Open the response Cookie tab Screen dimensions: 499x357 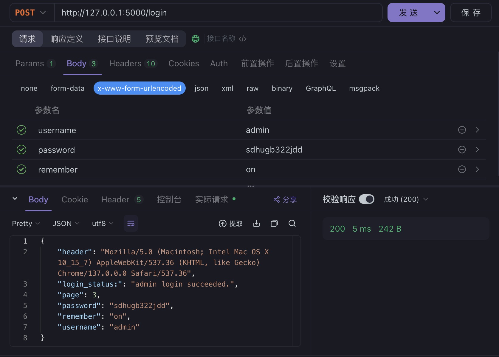[x=75, y=199]
